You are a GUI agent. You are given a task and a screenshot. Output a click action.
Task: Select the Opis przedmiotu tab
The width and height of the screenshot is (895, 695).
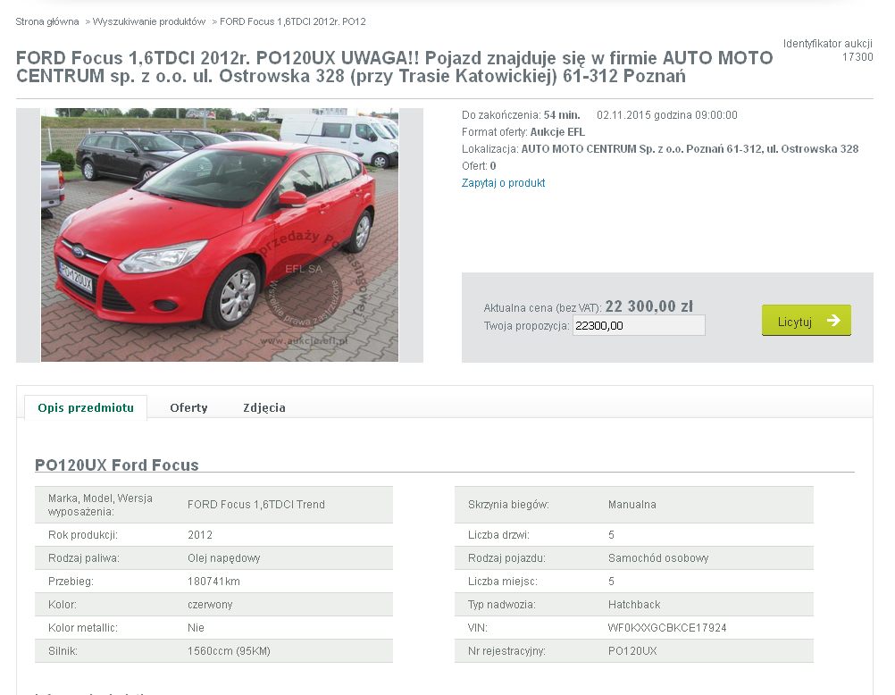(x=86, y=407)
